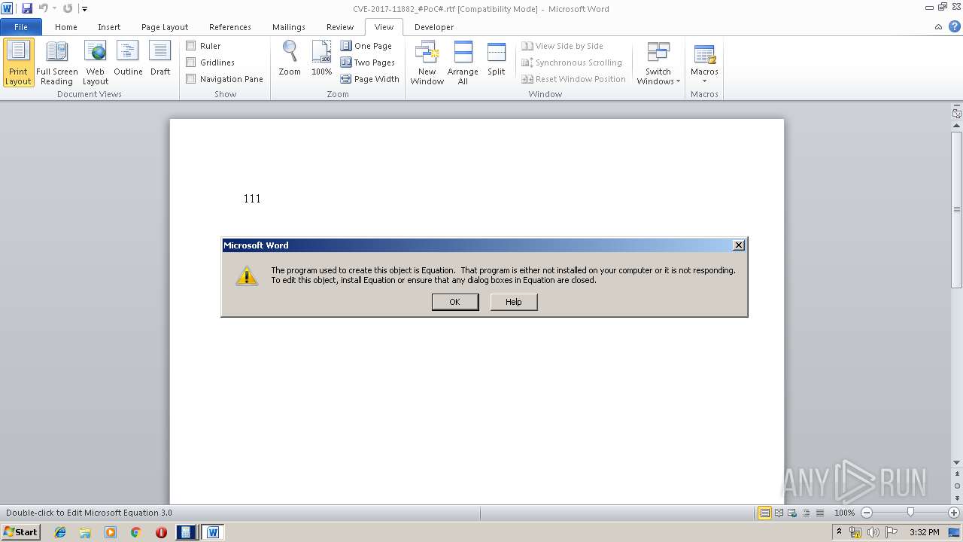Save document from Quick Access Toolbar

tap(27, 8)
